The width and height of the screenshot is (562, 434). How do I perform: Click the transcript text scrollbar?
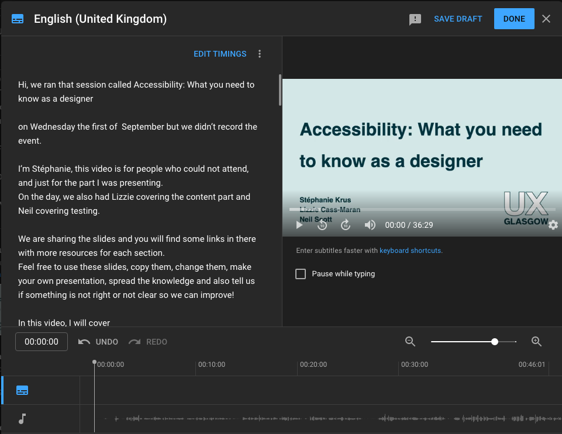(280, 90)
